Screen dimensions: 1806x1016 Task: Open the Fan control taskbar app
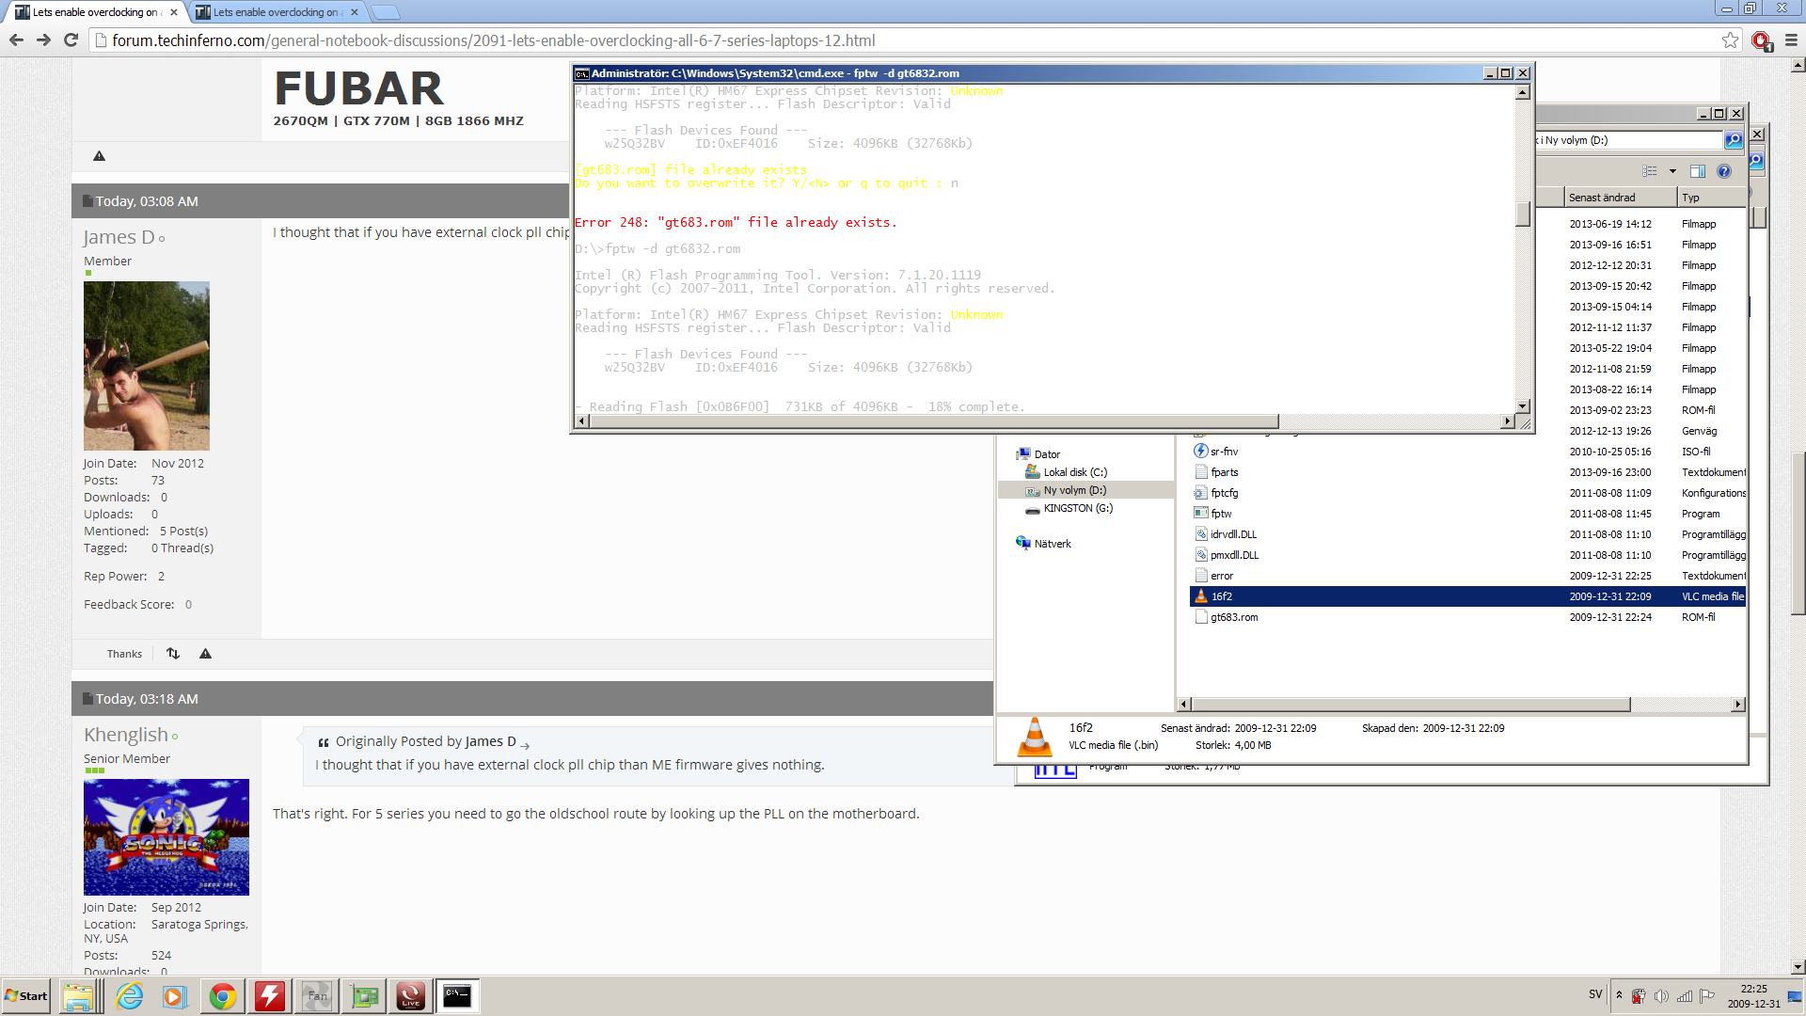317,996
